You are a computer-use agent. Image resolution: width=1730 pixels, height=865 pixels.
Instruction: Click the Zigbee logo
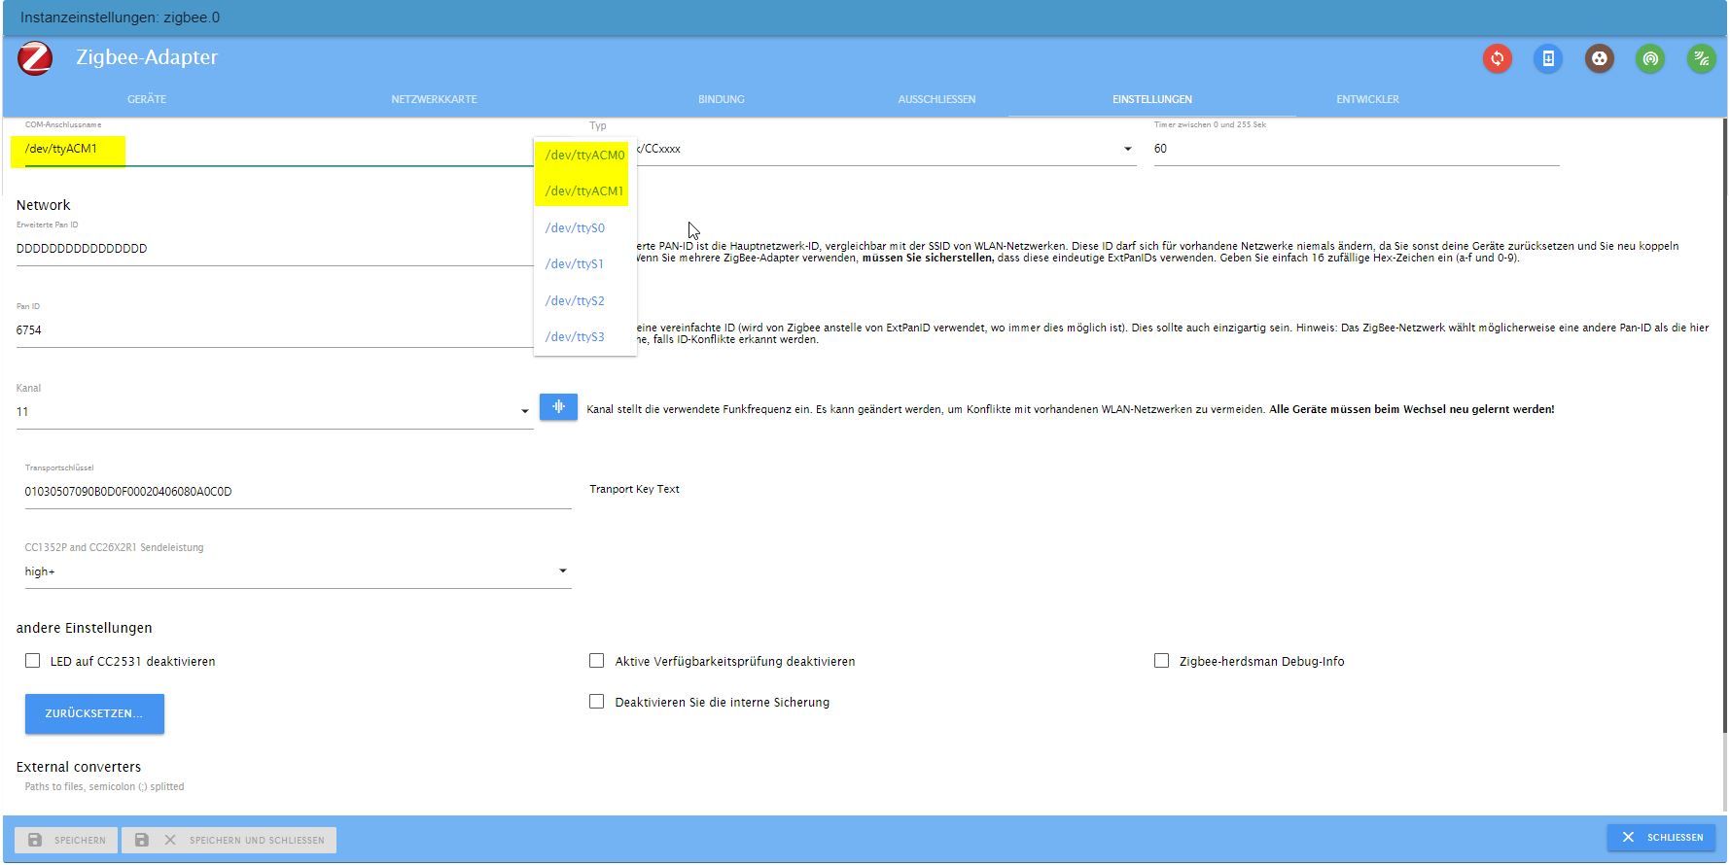(35, 58)
